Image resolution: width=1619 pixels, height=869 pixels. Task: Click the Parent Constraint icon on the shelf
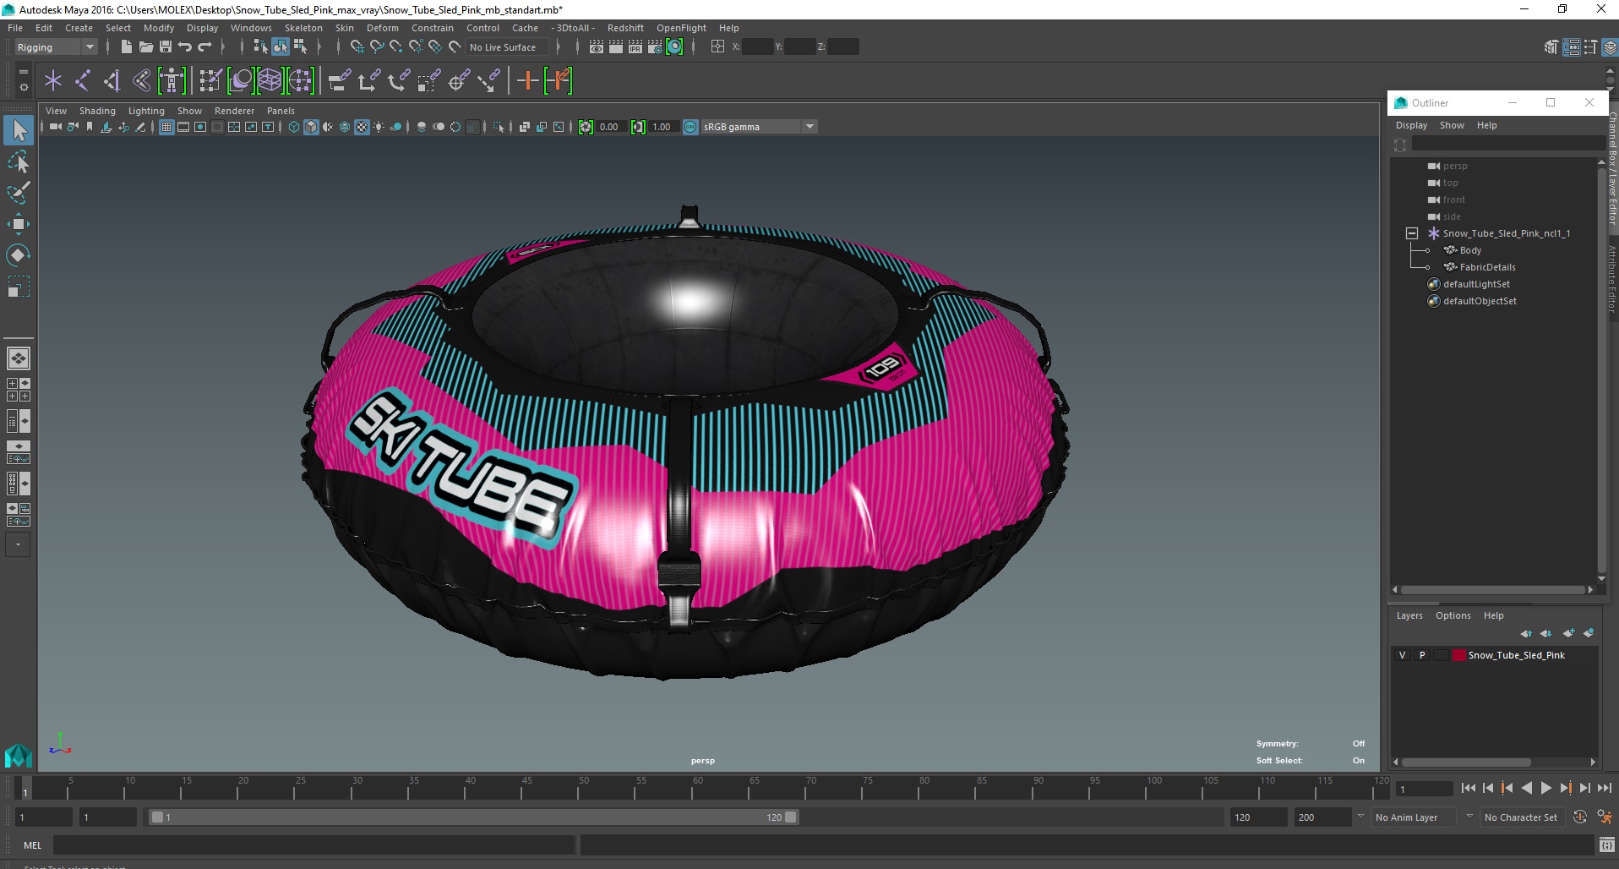(x=339, y=81)
